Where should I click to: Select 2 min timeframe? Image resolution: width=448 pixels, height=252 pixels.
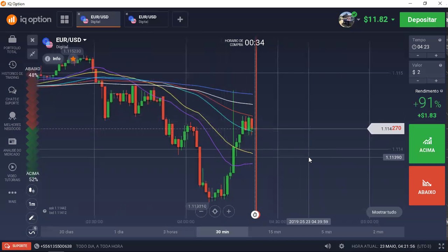378,232
